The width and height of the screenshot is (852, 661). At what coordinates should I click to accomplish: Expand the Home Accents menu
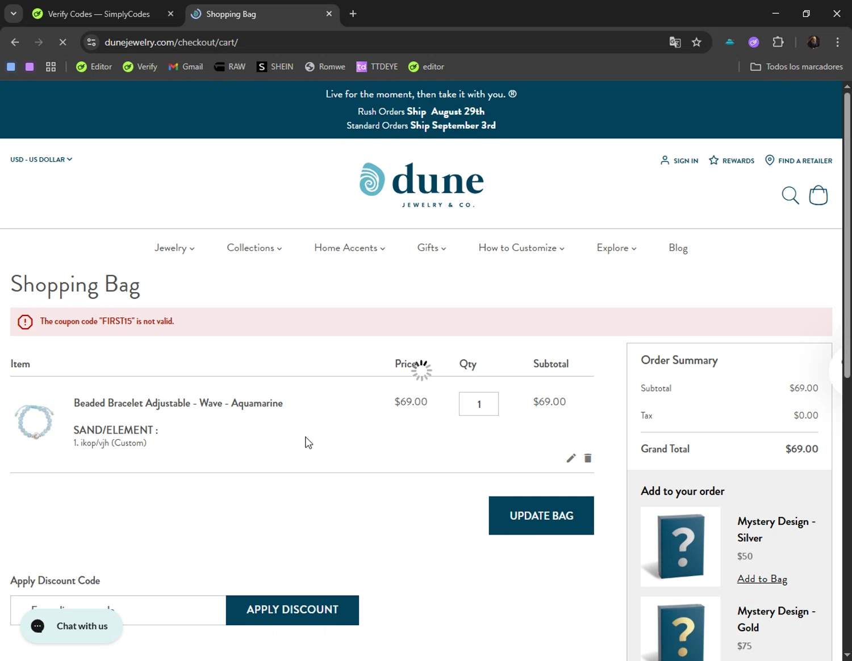(x=350, y=248)
